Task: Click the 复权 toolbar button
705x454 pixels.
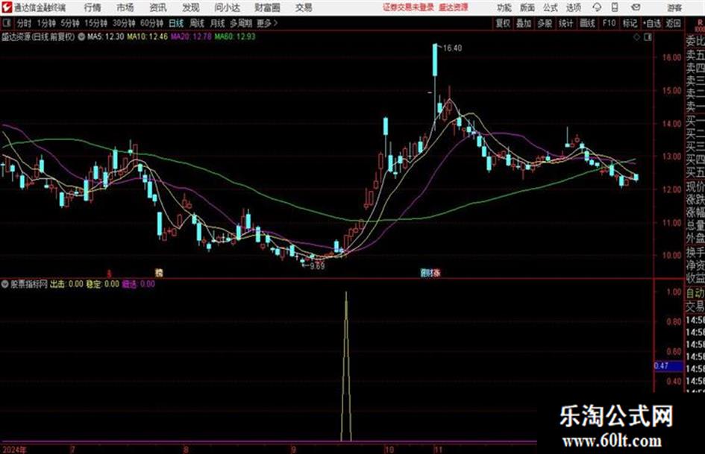Action: click(503, 23)
